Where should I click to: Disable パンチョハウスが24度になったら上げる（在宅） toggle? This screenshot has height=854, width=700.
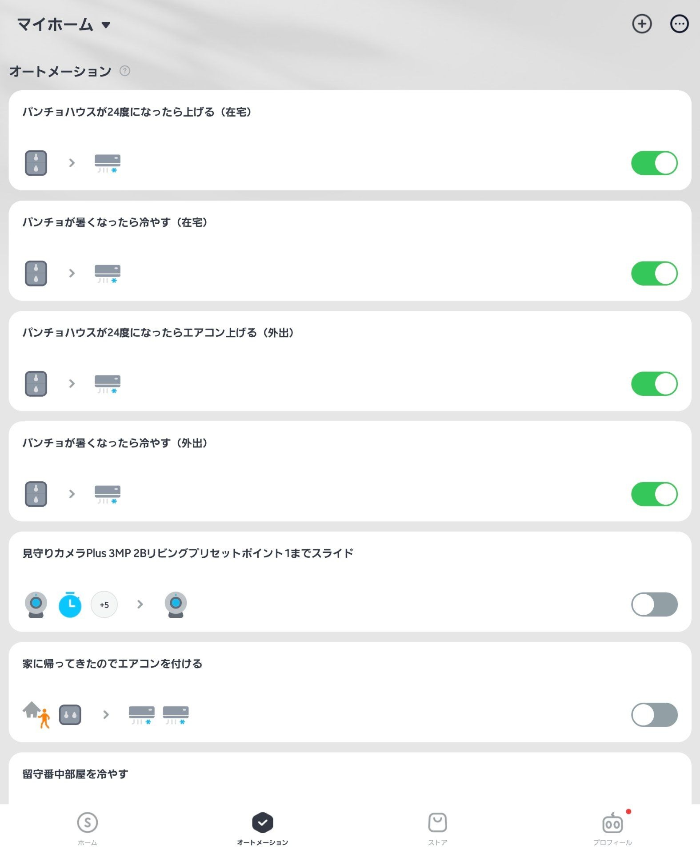(654, 163)
